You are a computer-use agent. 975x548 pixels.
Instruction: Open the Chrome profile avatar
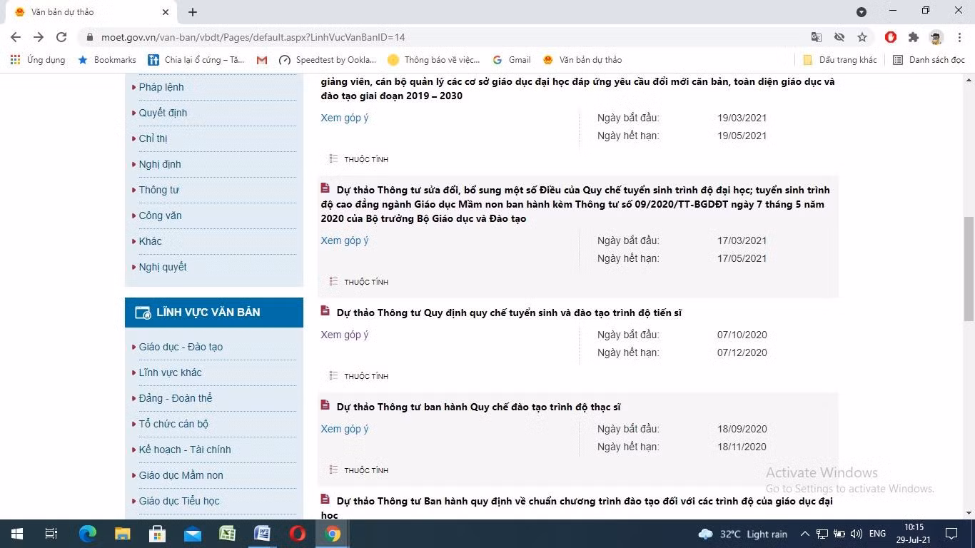(936, 37)
